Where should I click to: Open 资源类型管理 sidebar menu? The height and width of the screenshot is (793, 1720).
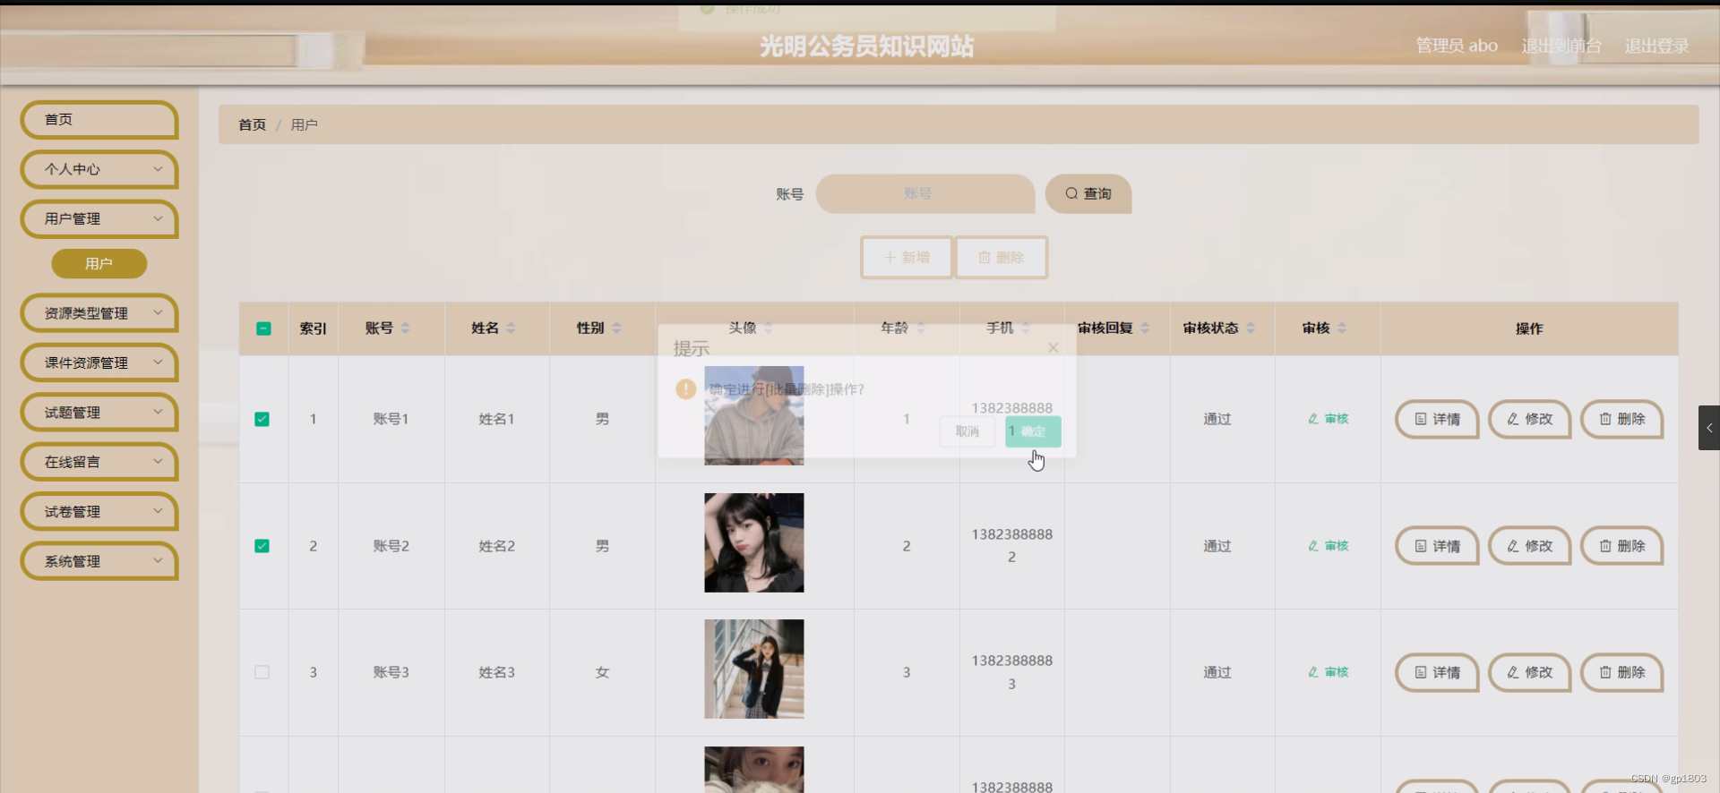tap(99, 313)
